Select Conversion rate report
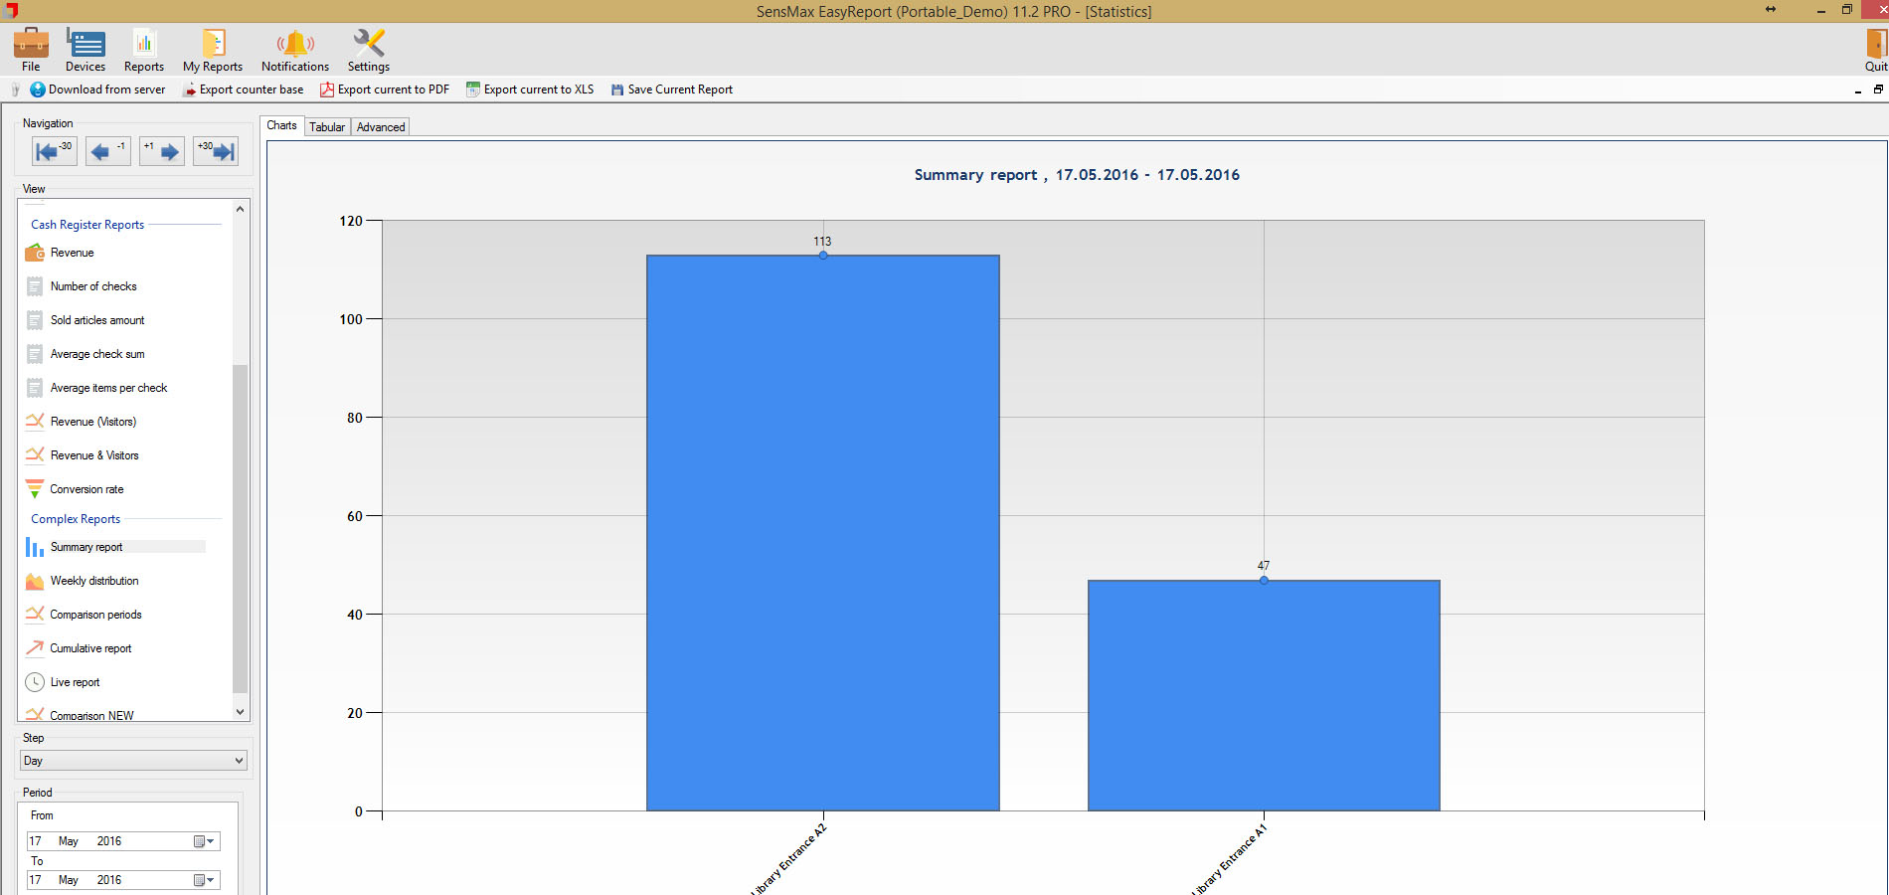Screen dimensions: 1889x895 [87, 489]
